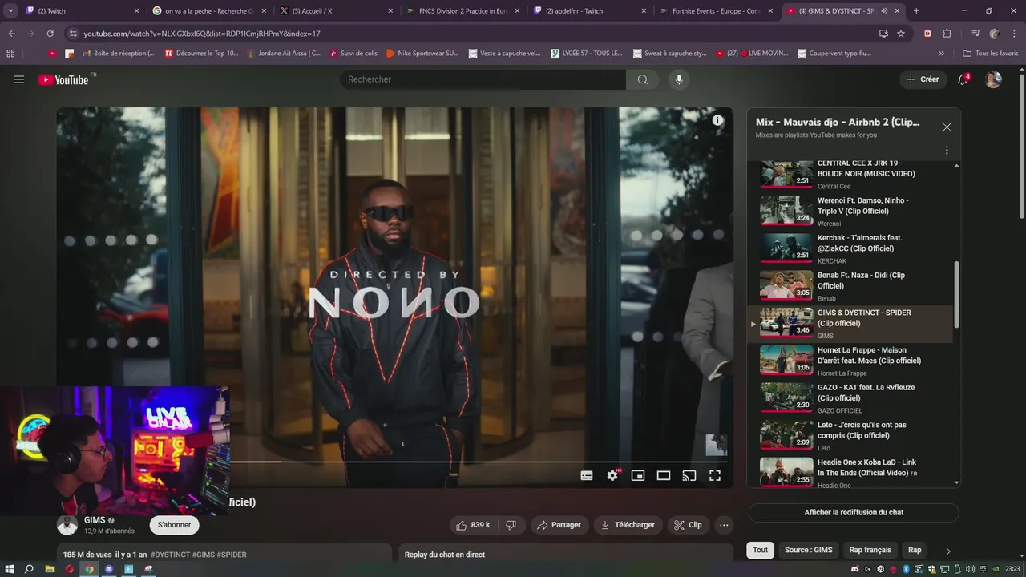The height and width of the screenshot is (577, 1026).
Task: Switch to Fortnite Events - Europe tab
Action: [716, 11]
